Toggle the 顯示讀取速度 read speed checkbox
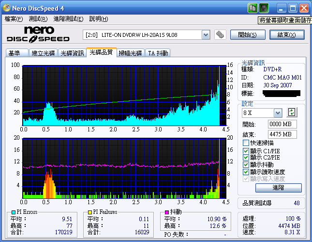Image resolution: width=312 pixels, height=242 pixels. 246,172
